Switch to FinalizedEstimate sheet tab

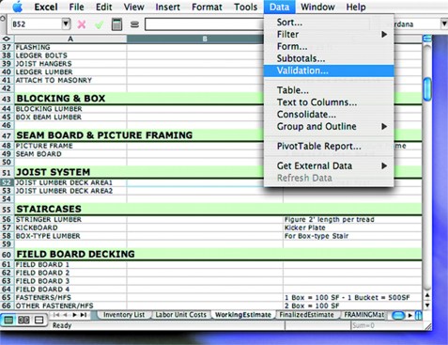pyautogui.click(x=307, y=315)
